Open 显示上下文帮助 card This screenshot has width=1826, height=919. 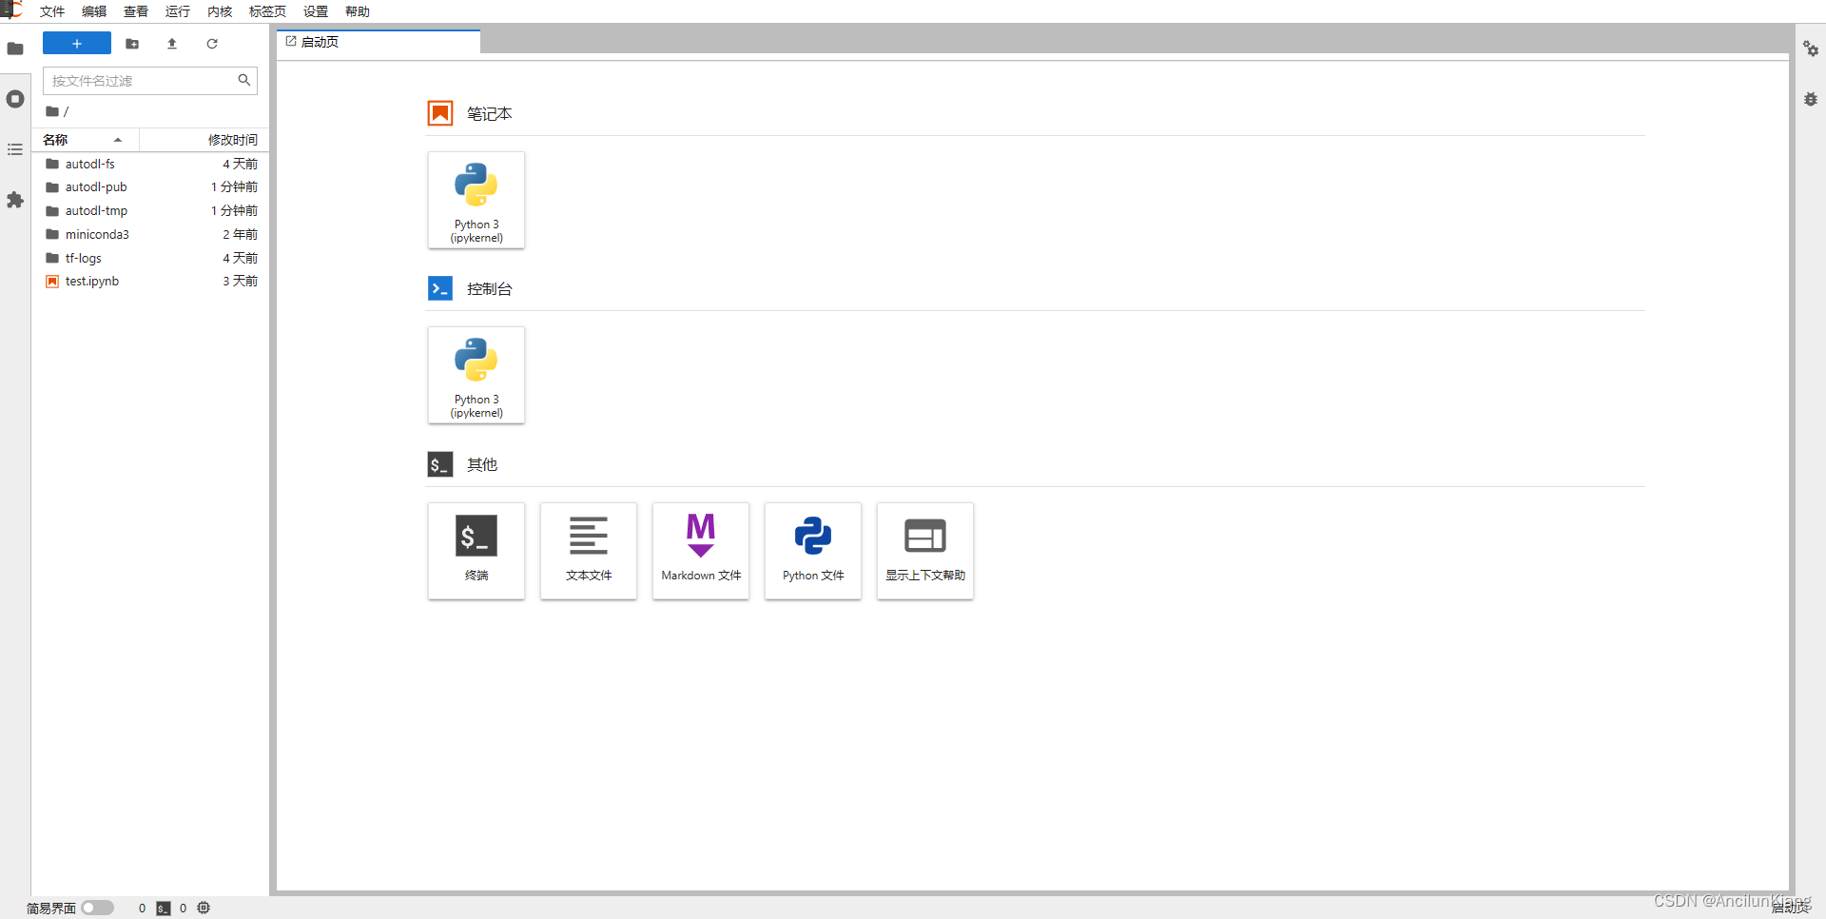[925, 551]
